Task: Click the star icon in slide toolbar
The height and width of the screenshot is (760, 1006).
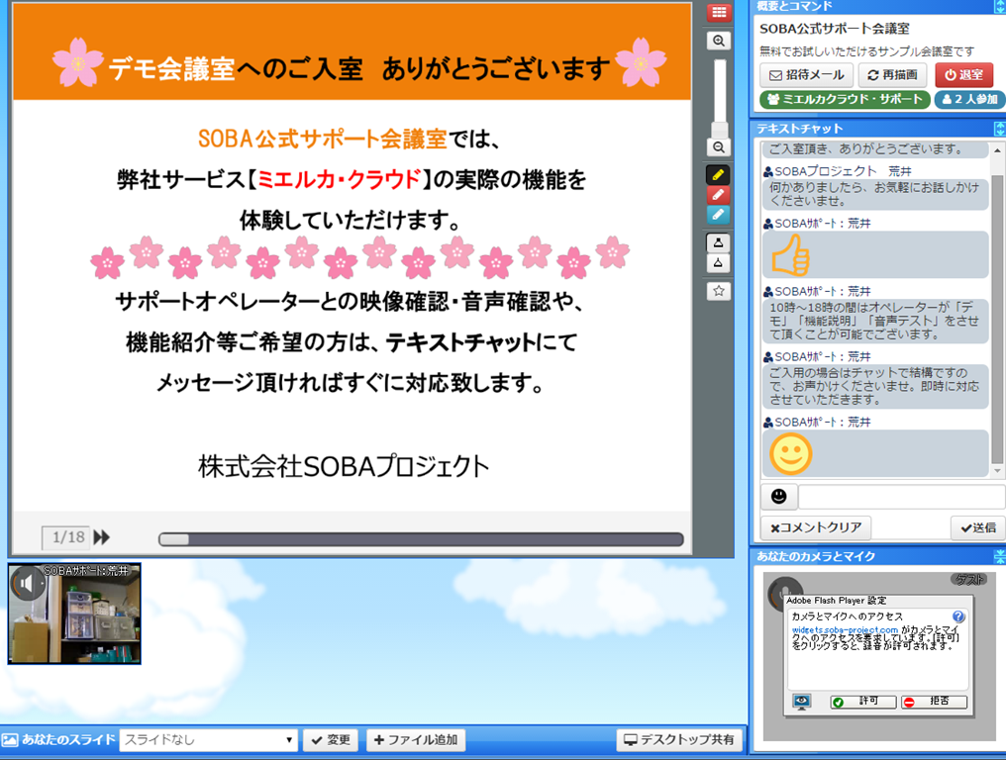Action: [x=720, y=291]
